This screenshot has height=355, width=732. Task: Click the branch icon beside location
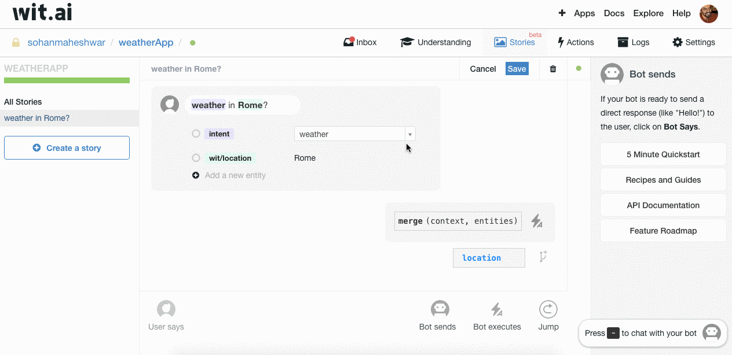tap(543, 257)
